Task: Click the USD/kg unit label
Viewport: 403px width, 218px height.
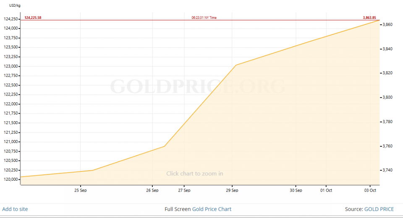Action: click(15, 5)
